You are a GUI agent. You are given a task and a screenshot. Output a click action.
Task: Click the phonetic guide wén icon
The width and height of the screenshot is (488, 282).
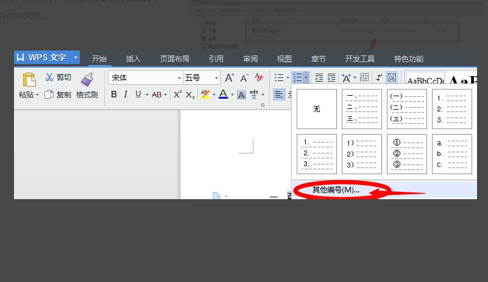(x=254, y=94)
